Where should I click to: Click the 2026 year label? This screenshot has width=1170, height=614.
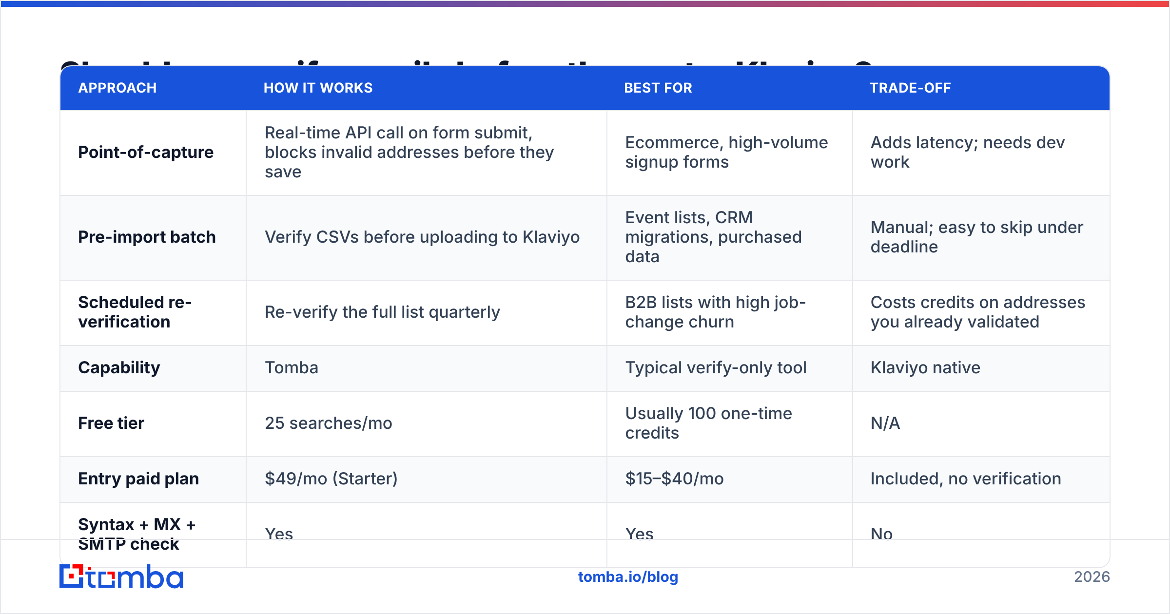pyautogui.click(x=1092, y=577)
